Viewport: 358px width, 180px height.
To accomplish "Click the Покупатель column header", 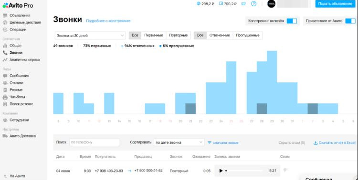I will point(105,157).
